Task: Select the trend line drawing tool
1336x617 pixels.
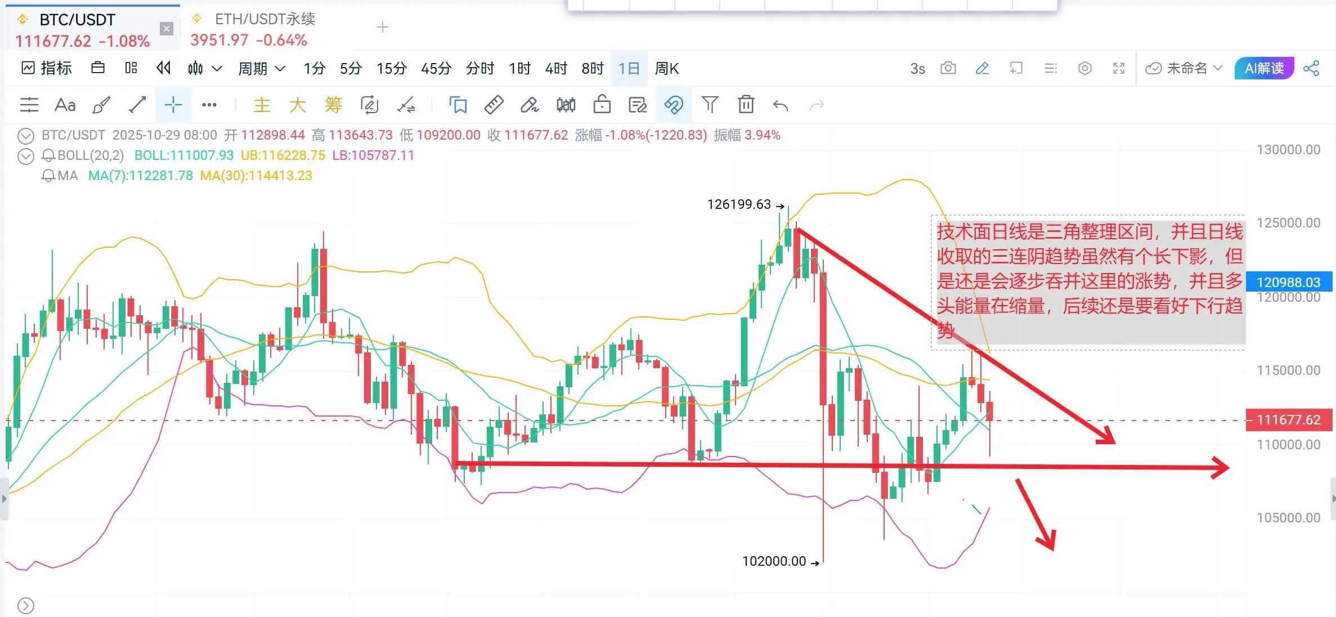Action: pyautogui.click(x=137, y=105)
